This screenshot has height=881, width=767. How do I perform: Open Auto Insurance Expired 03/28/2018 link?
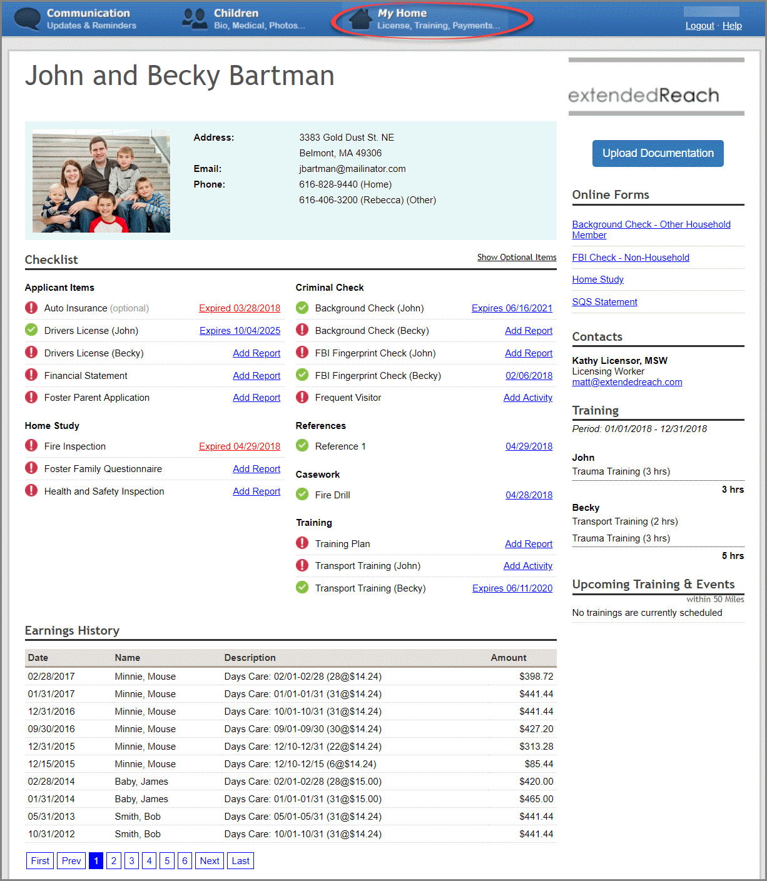[x=240, y=308]
